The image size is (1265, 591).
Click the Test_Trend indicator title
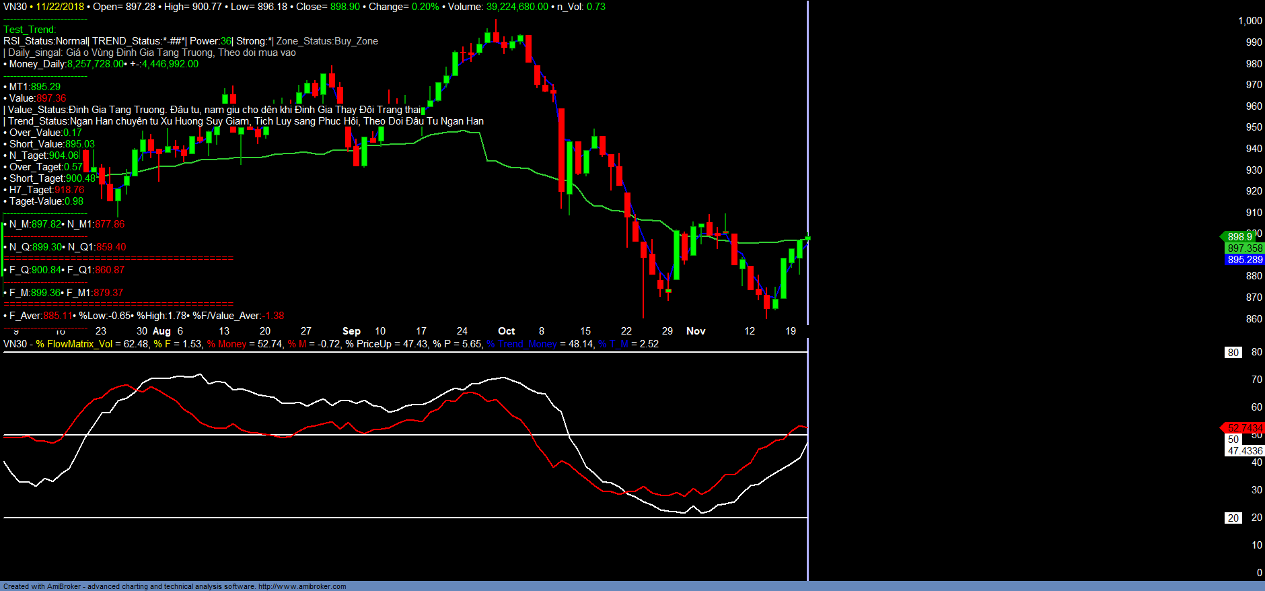(30, 30)
